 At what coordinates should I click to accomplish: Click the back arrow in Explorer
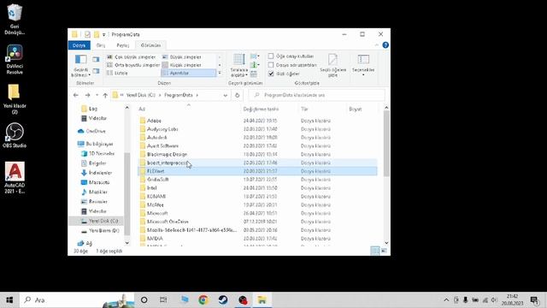[76, 95]
